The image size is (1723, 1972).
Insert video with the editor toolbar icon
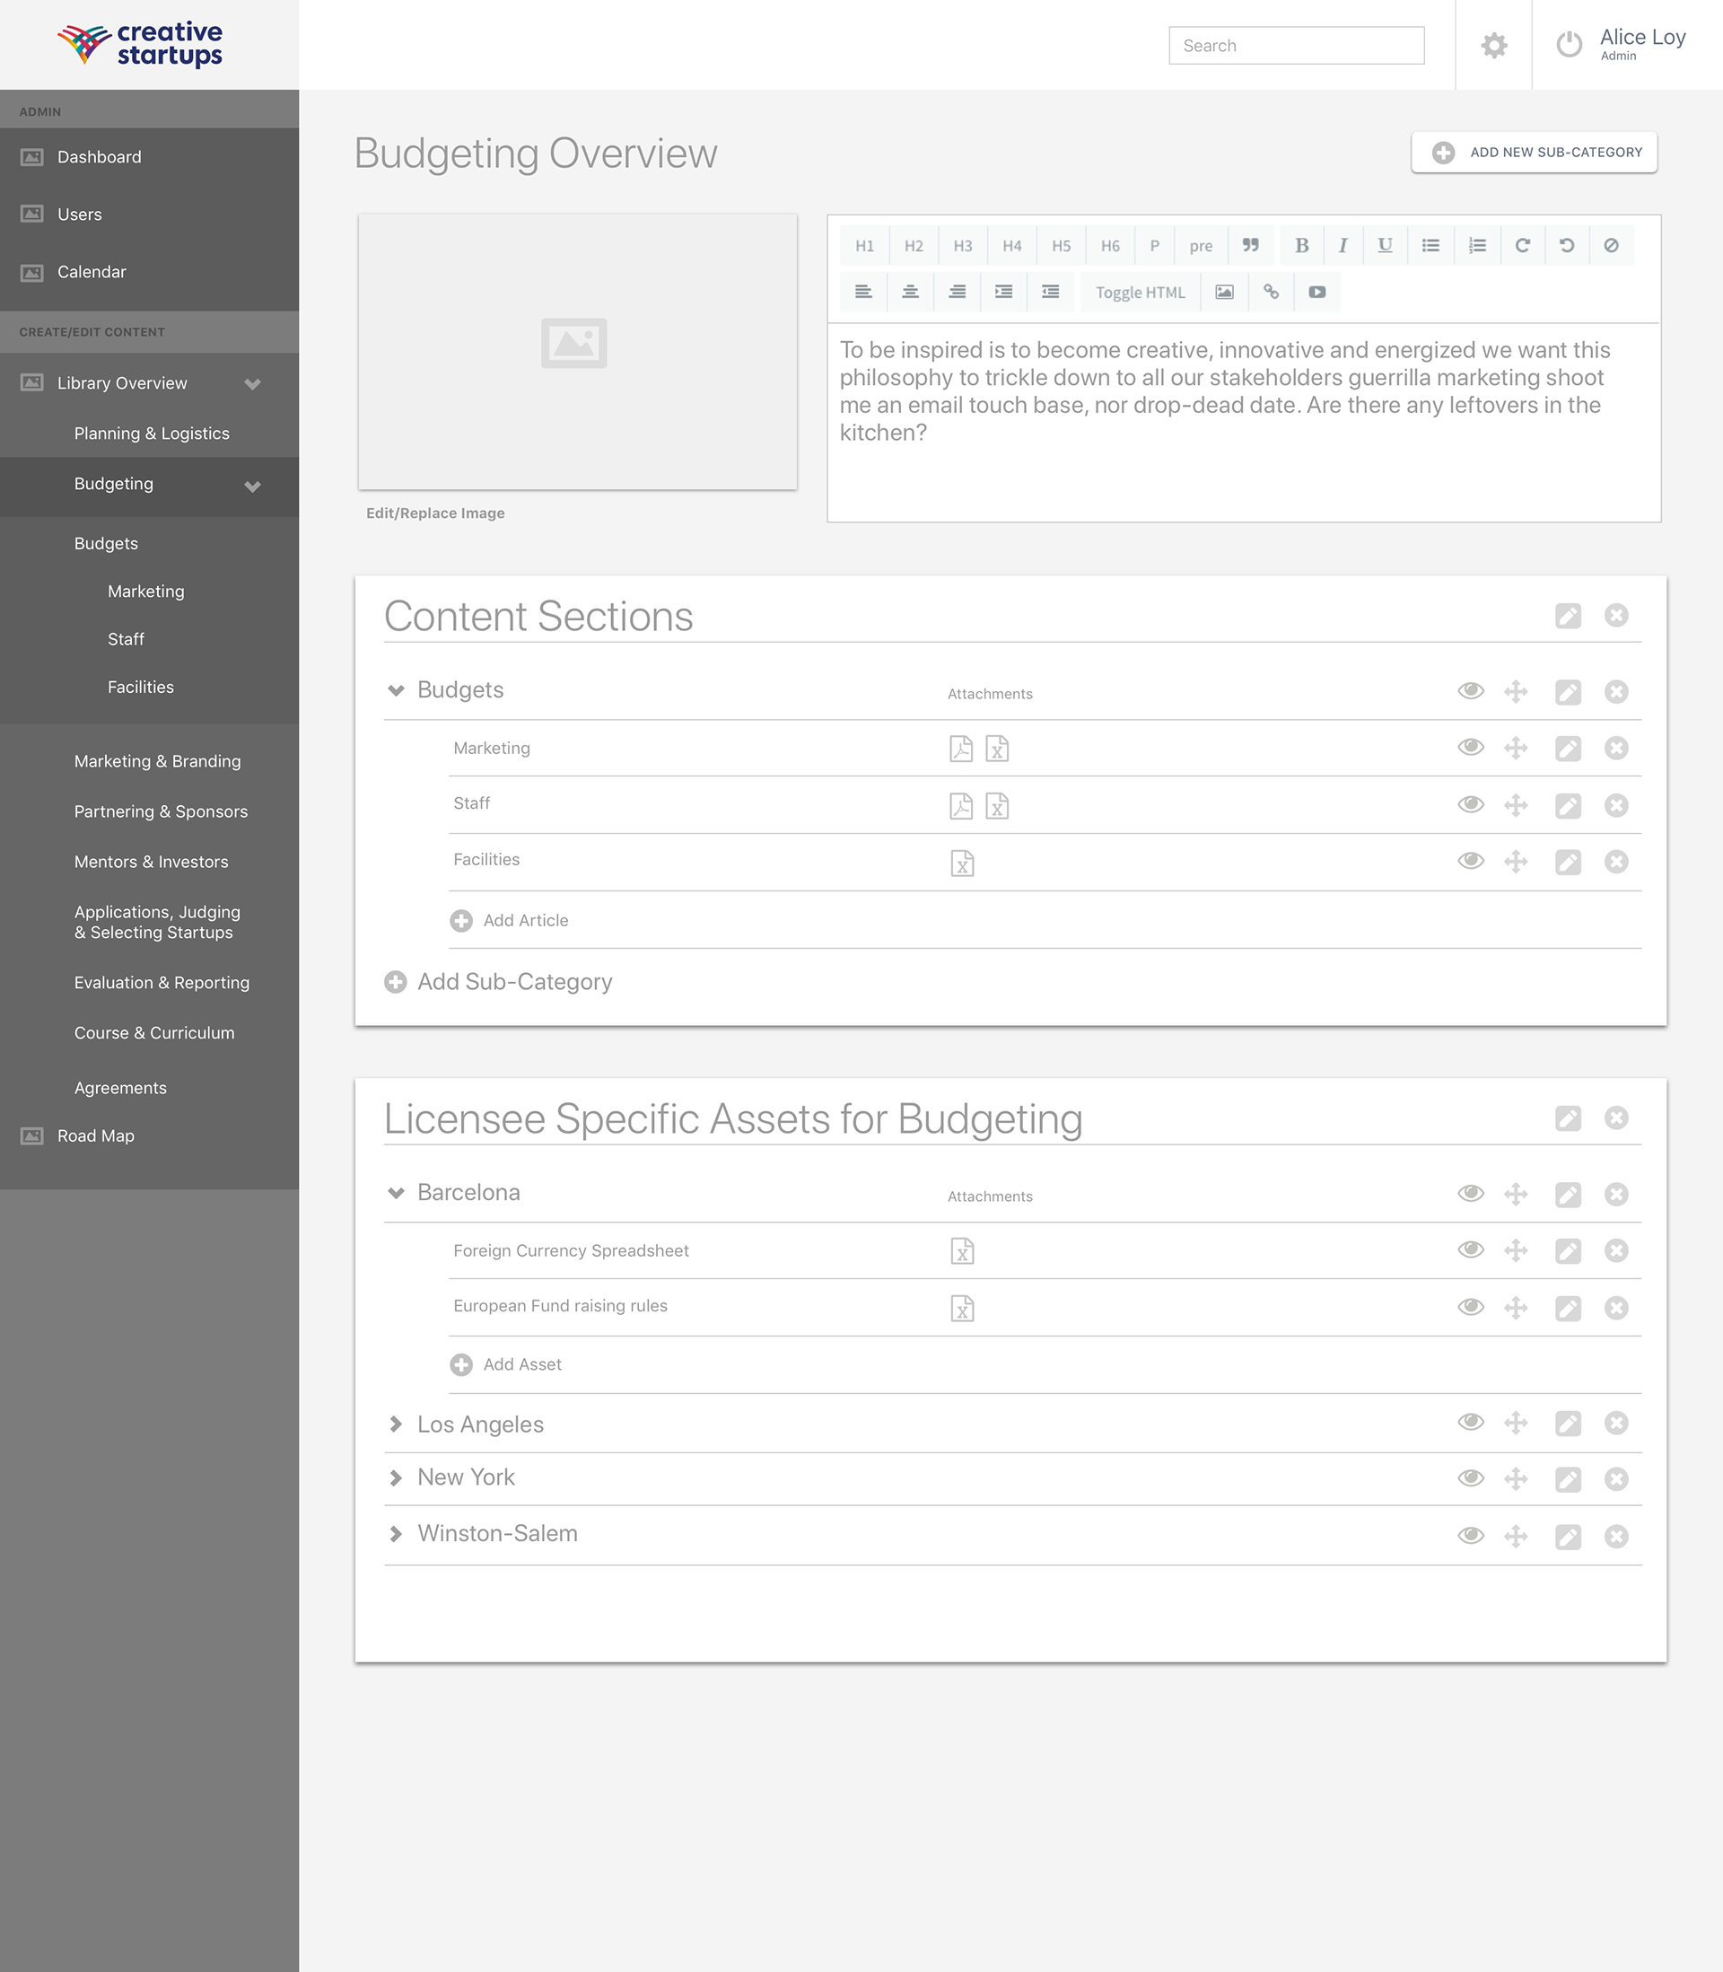pyautogui.click(x=1316, y=293)
